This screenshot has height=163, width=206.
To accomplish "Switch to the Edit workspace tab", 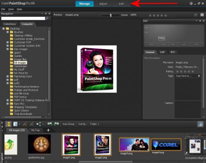I will pos(121,4).
